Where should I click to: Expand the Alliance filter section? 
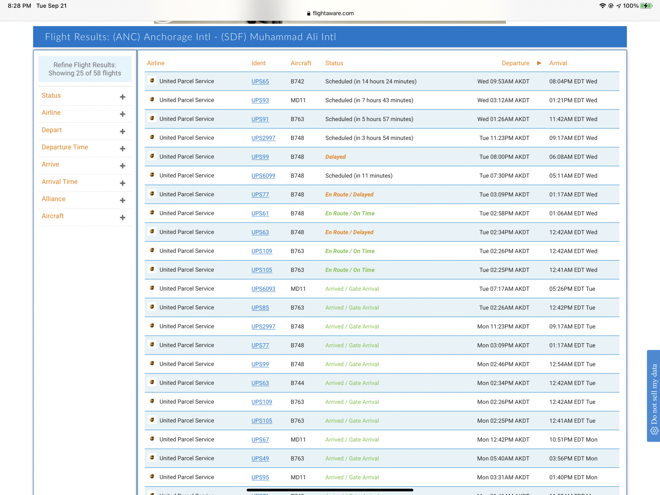122,200
